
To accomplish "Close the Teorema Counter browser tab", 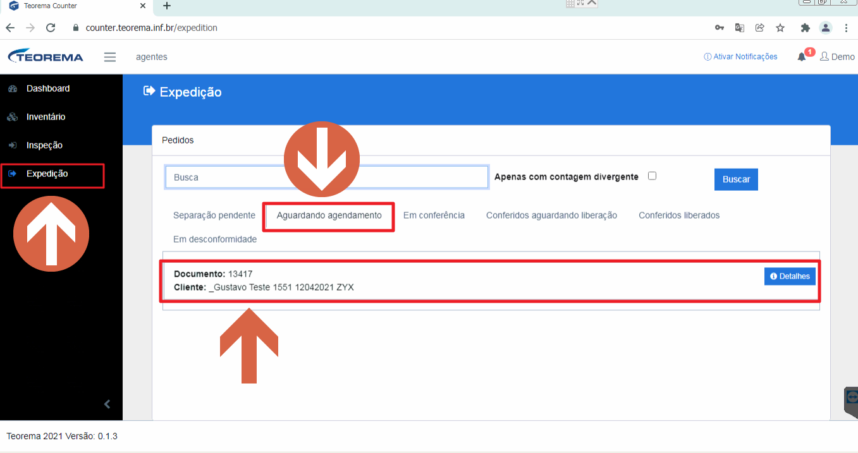I will coord(143,6).
